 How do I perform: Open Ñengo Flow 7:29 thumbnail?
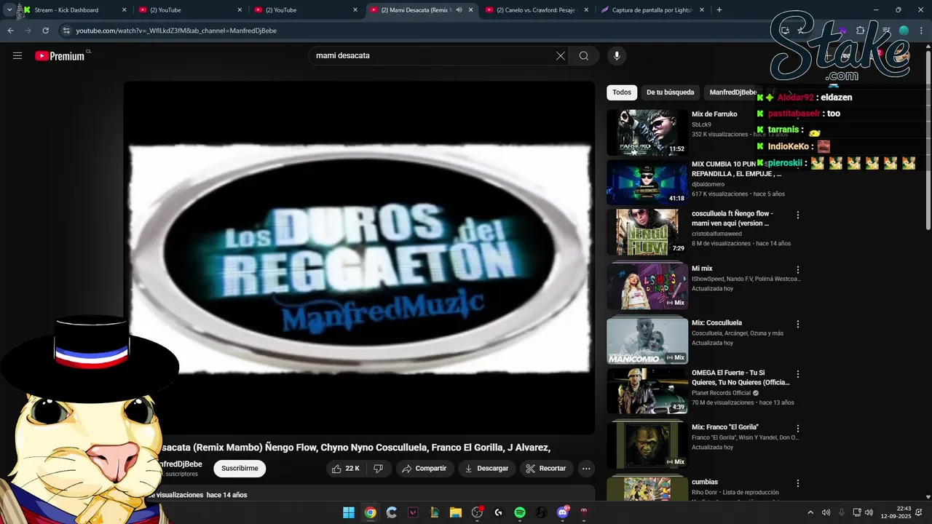pos(647,232)
